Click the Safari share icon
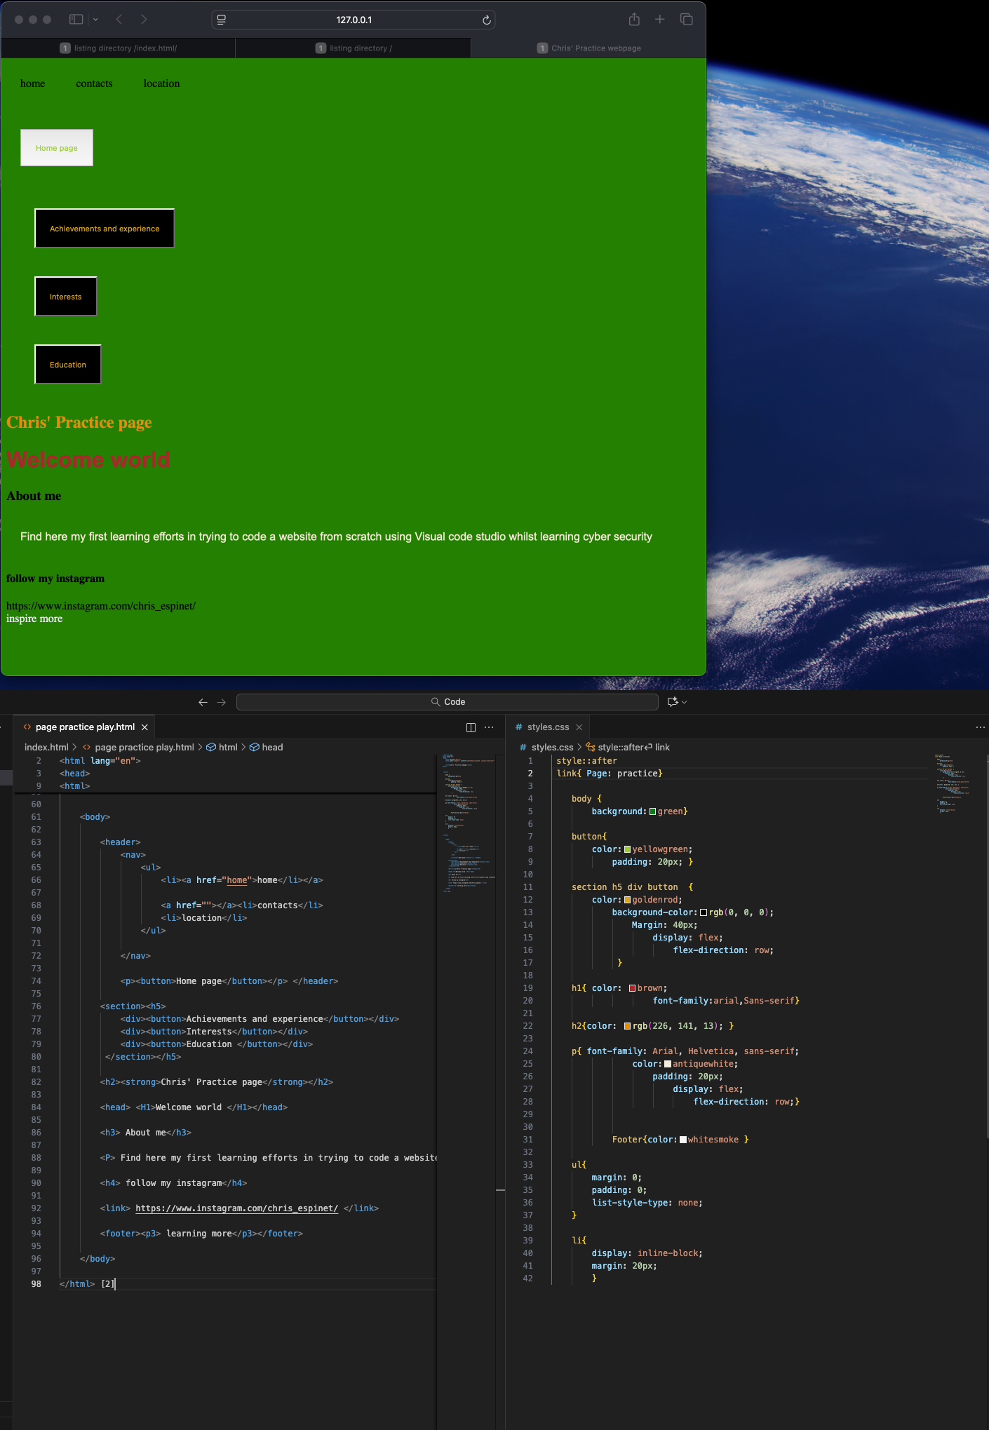Viewport: 989px width, 1430px height. tap(634, 20)
